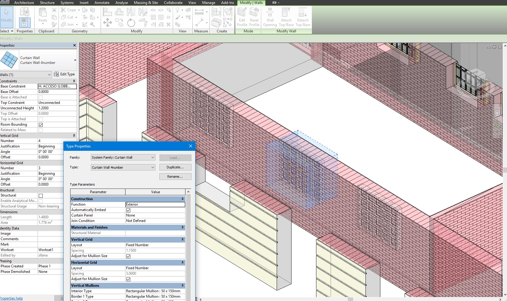
Task: Click the Wall Opening tool
Action: 270,17
